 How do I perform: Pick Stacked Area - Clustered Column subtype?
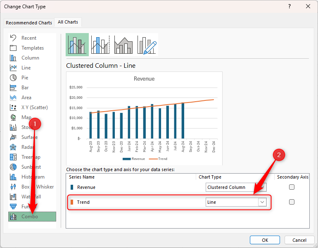point(123,45)
